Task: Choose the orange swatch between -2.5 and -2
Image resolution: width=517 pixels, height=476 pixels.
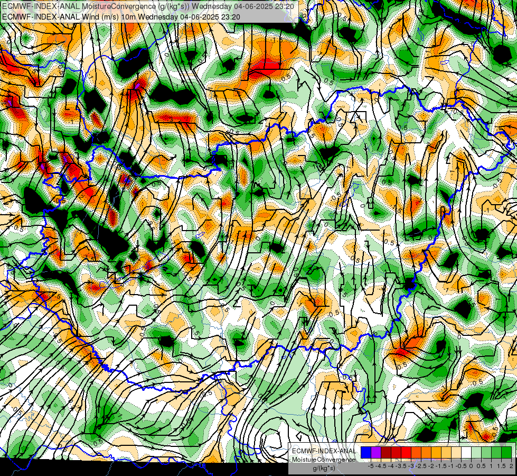Action: pos(426,452)
